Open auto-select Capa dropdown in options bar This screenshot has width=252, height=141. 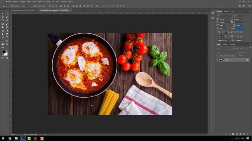point(25,6)
